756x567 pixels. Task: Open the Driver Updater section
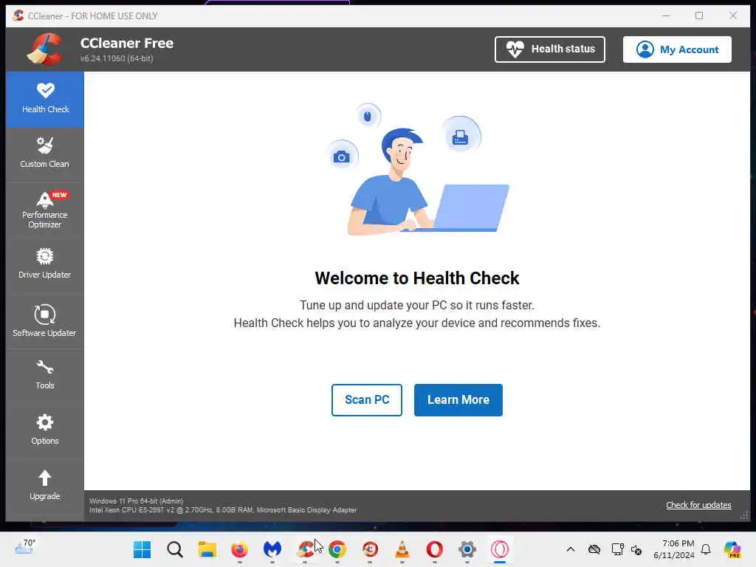pyautogui.click(x=45, y=264)
